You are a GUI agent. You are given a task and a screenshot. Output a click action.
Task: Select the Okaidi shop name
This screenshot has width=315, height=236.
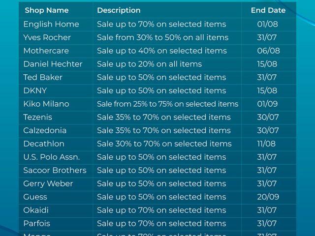36,210
